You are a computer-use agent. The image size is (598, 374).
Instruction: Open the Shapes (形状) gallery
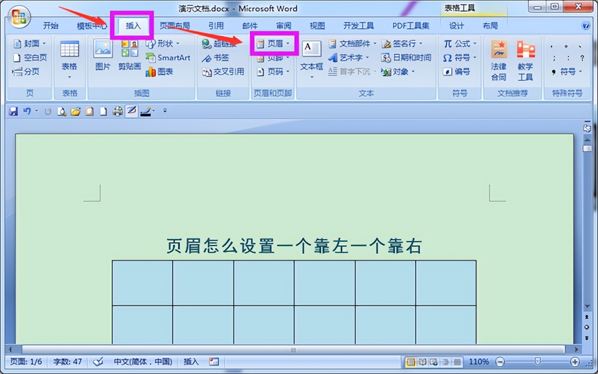(162, 43)
